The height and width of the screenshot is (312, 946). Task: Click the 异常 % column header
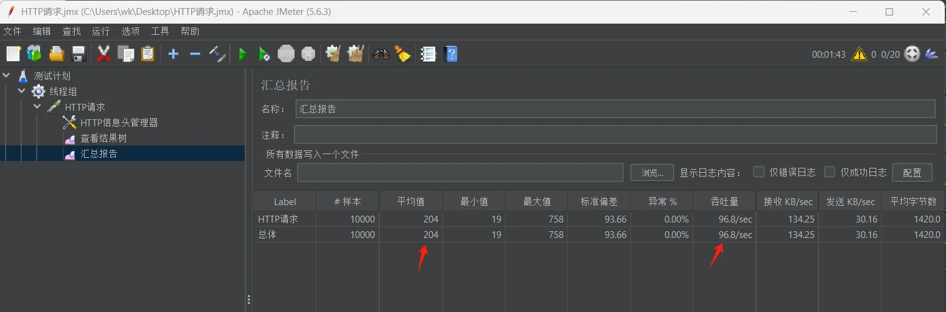click(662, 201)
